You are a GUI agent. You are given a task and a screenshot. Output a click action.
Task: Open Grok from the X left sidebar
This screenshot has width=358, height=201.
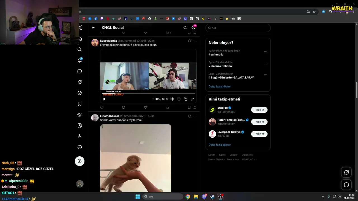pos(80,82)
